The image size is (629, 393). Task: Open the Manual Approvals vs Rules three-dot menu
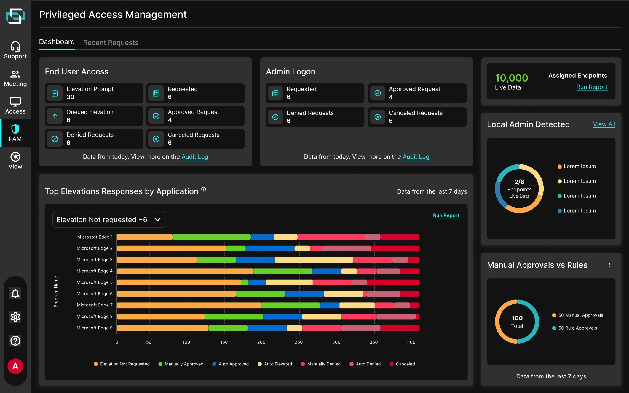(610, 265)
